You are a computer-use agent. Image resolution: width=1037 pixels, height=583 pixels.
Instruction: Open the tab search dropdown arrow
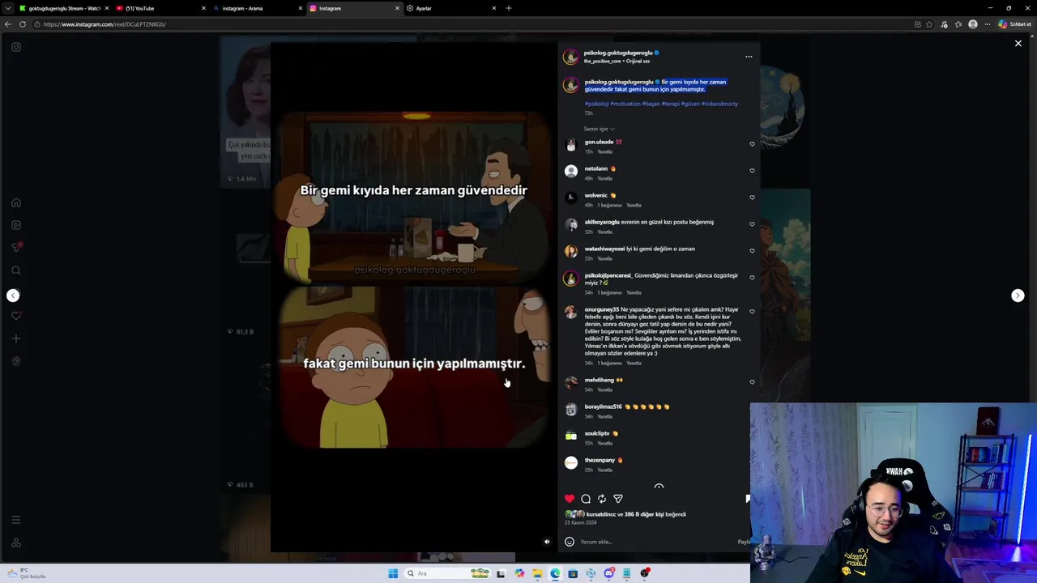pos(7,8)
